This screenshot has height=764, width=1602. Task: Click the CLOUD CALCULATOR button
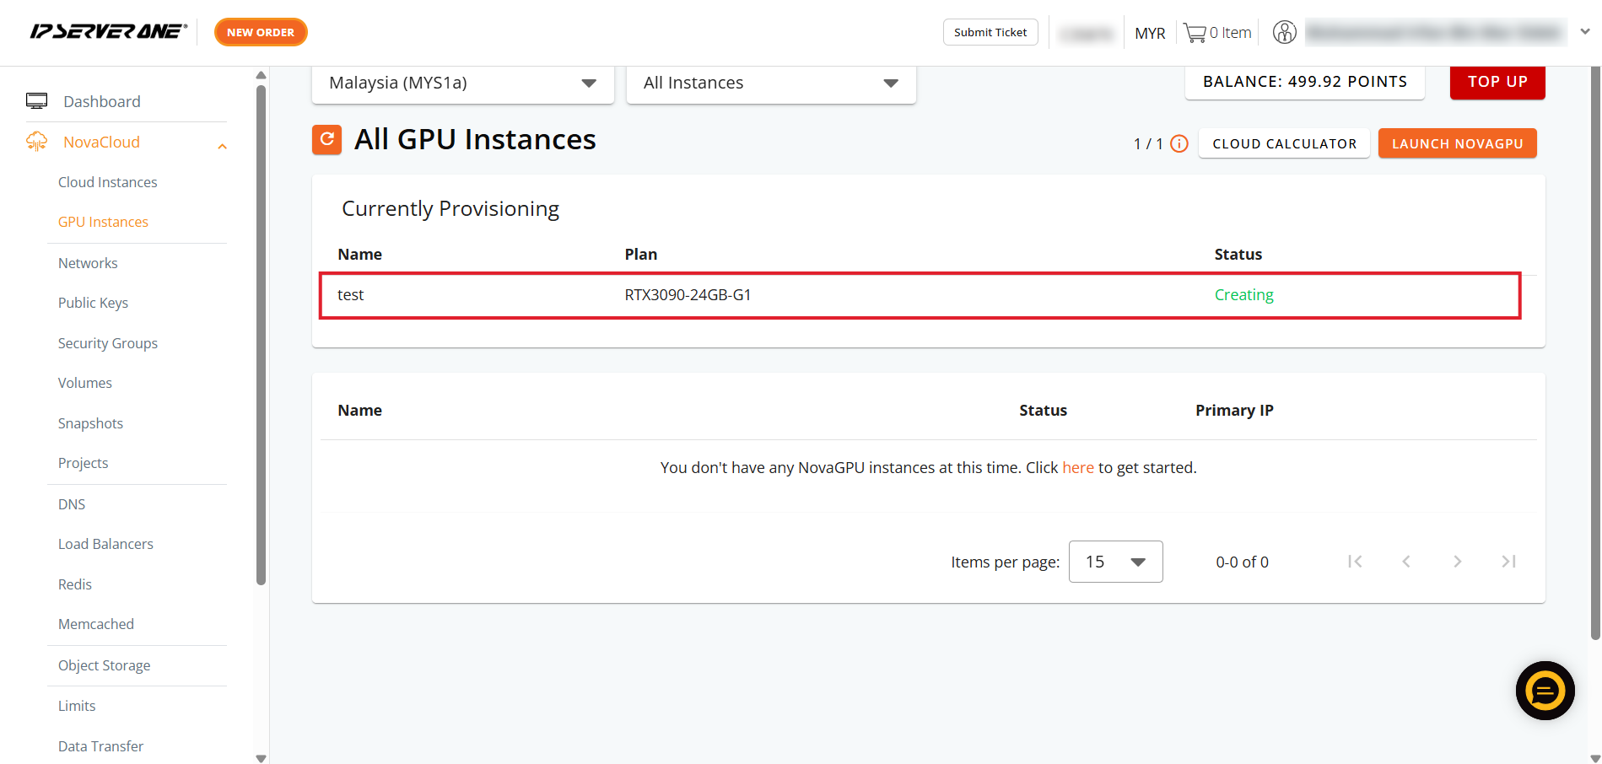point(1284,143)
